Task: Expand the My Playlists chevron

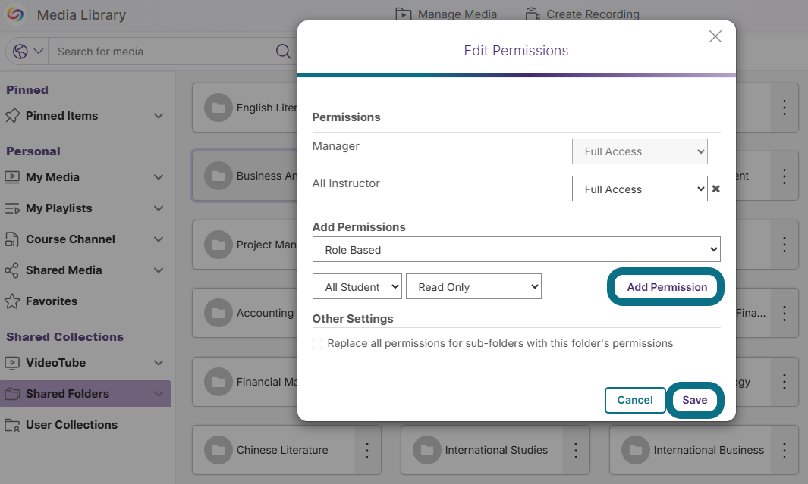Action: pos(159,208)
